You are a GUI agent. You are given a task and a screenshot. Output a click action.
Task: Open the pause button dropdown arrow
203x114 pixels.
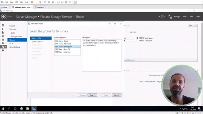pos(35,2)
